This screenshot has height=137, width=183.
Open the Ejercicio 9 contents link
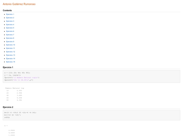[x=10, y=42]
